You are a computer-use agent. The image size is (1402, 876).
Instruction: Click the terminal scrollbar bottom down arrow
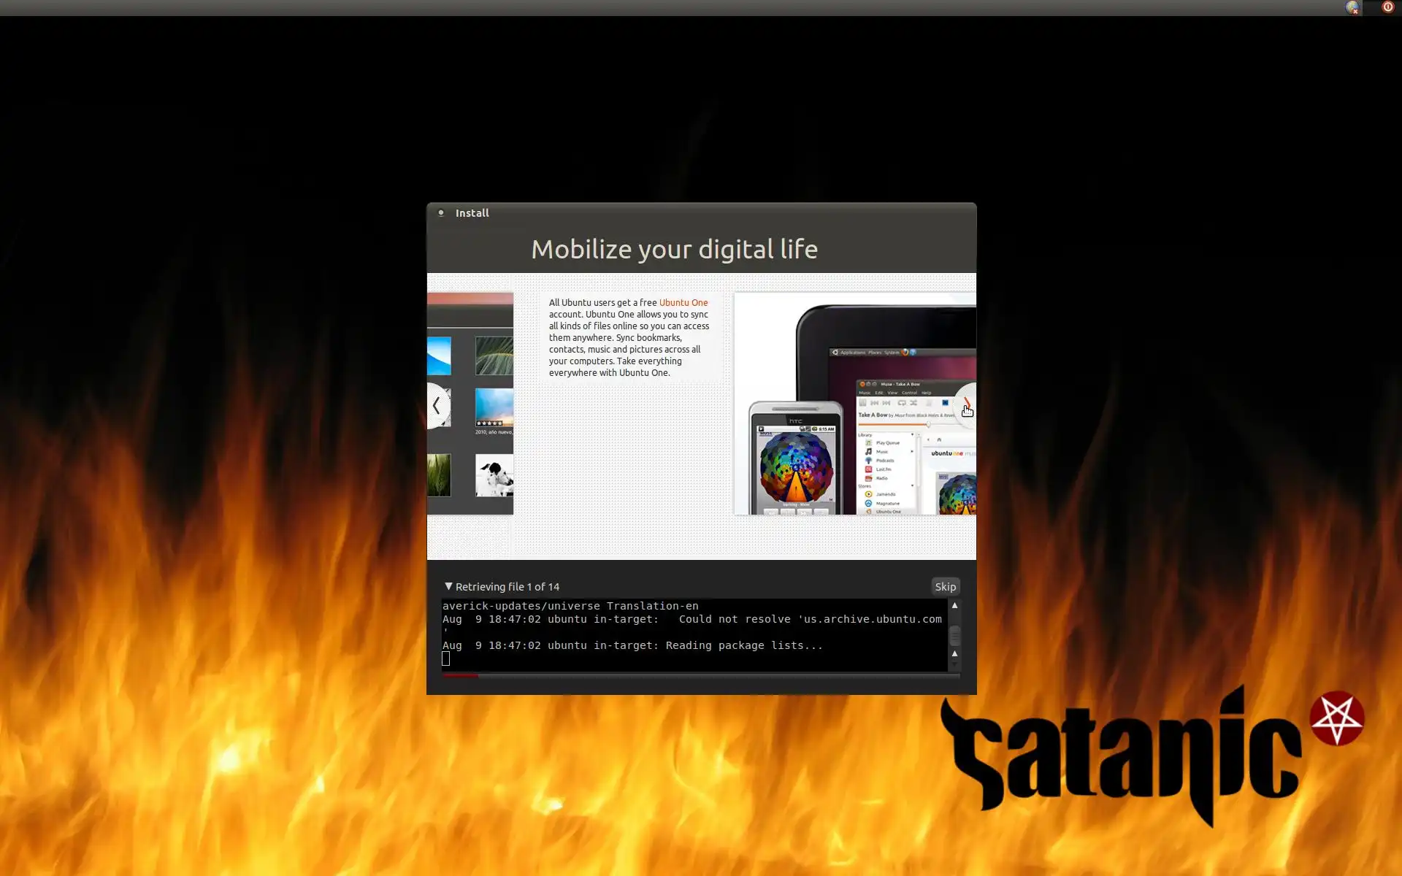tap(954, 665)
